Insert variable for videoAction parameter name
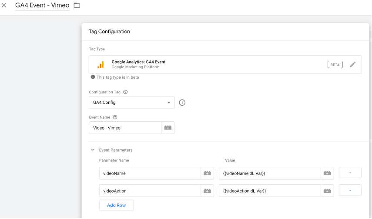 point(207,191)
